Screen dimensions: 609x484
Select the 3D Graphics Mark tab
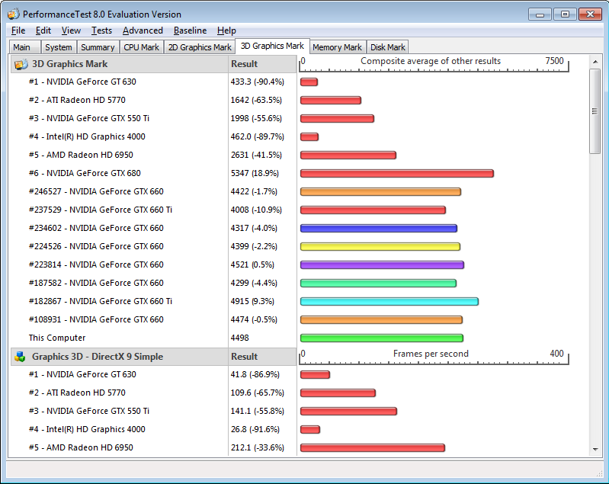click(272, 46)
